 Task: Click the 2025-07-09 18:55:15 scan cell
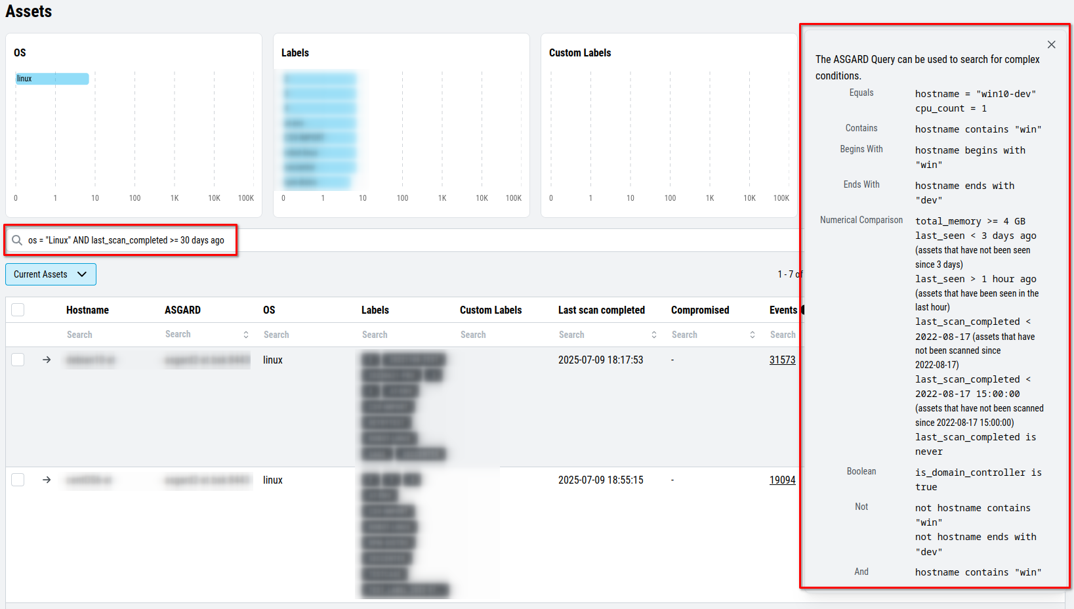coord(601,480)
